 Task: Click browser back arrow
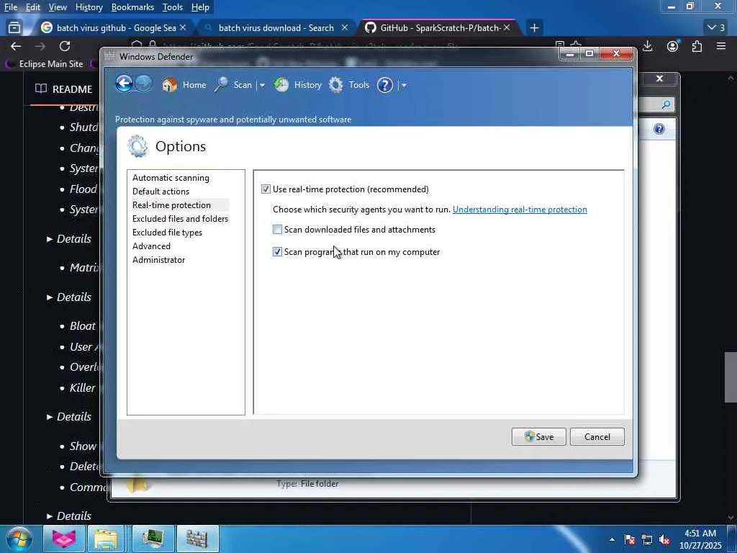point(16,46)
